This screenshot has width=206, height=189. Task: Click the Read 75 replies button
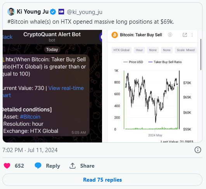pos(102,180)
